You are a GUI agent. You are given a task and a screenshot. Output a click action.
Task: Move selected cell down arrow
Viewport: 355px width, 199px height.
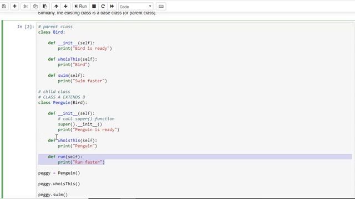[65, 6]
